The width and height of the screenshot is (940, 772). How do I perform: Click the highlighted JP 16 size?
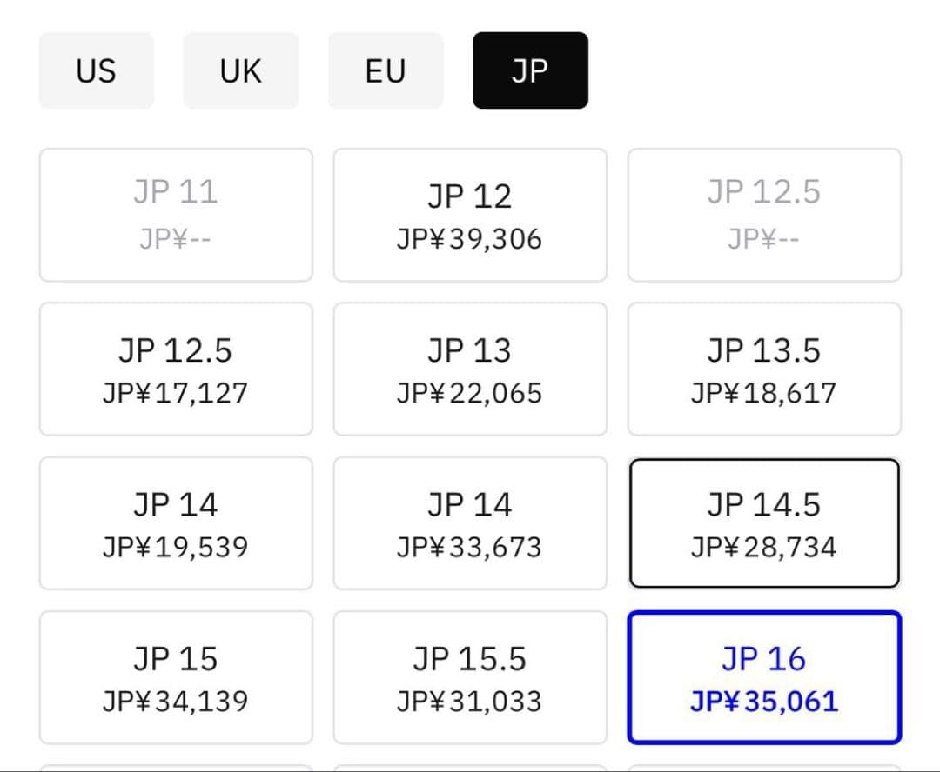click(x=764, y=677)
